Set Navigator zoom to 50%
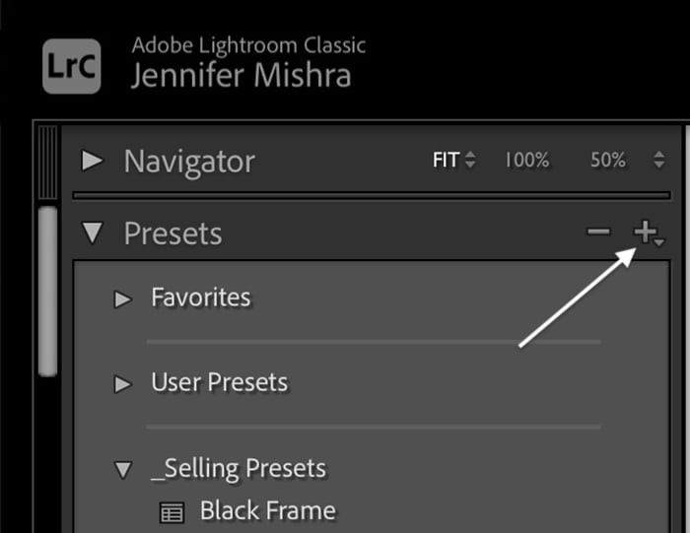 click(x=608, y=161)
